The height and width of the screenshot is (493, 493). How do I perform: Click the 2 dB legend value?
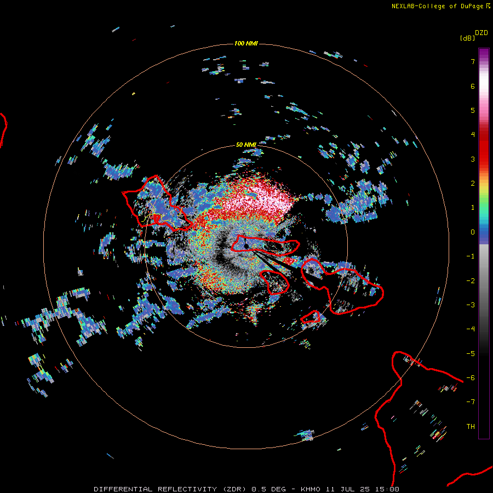(x=473, y=184)
